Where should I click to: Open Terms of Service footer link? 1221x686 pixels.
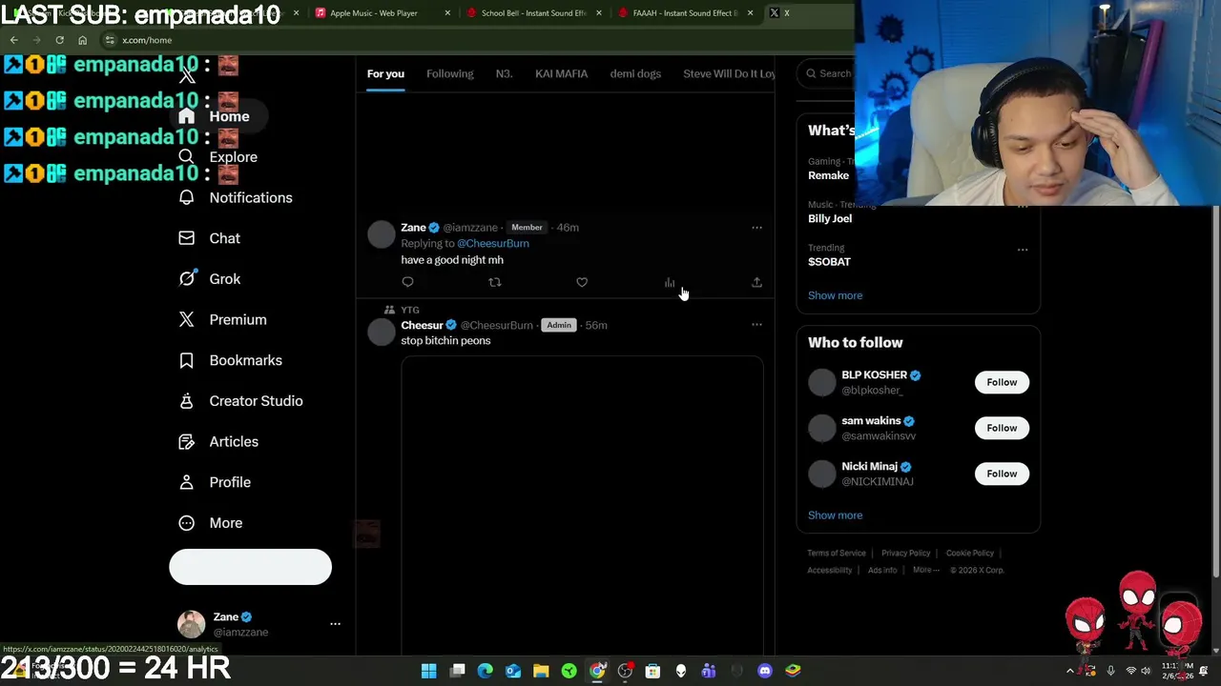837,553
